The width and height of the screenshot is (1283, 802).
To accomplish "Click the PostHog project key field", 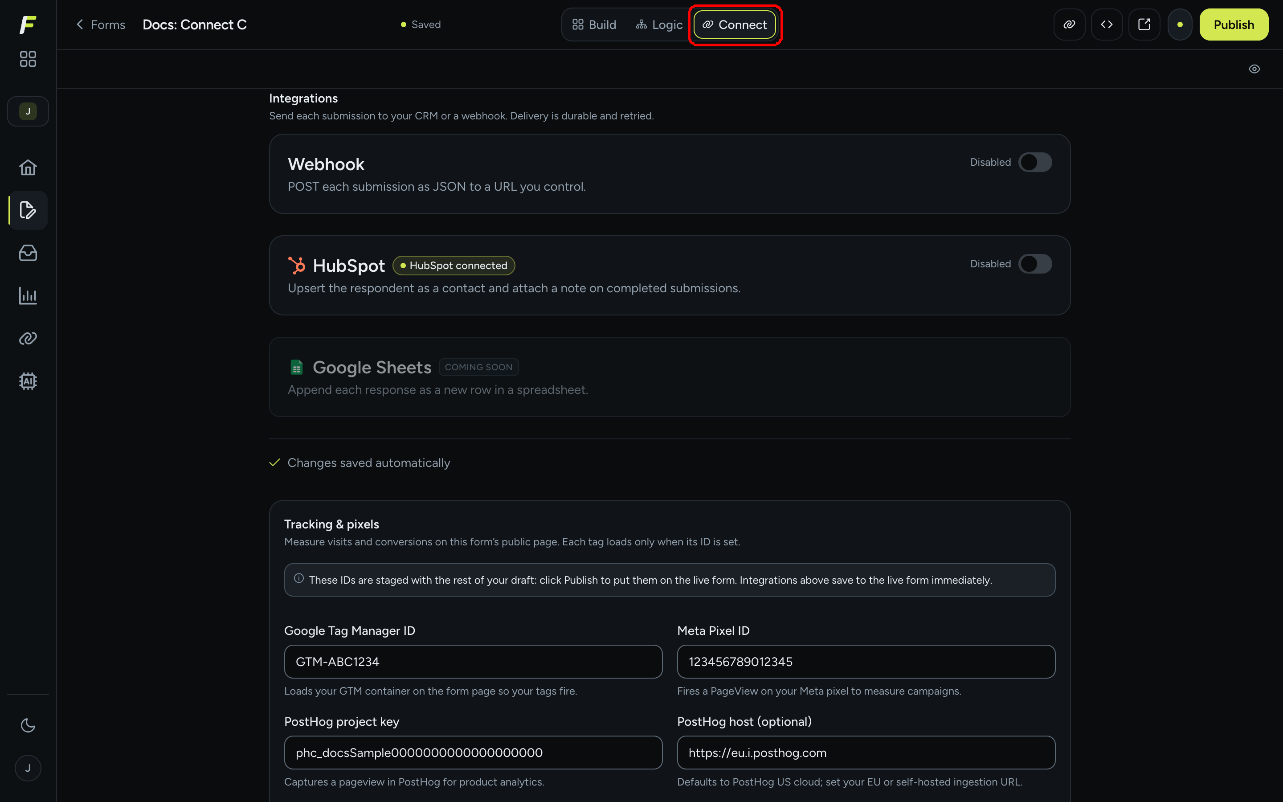I will tap(473, 752).
